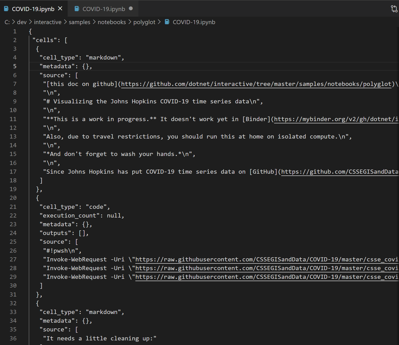Click the dev item in the breadcrumb bar

[x=22, y=22]
